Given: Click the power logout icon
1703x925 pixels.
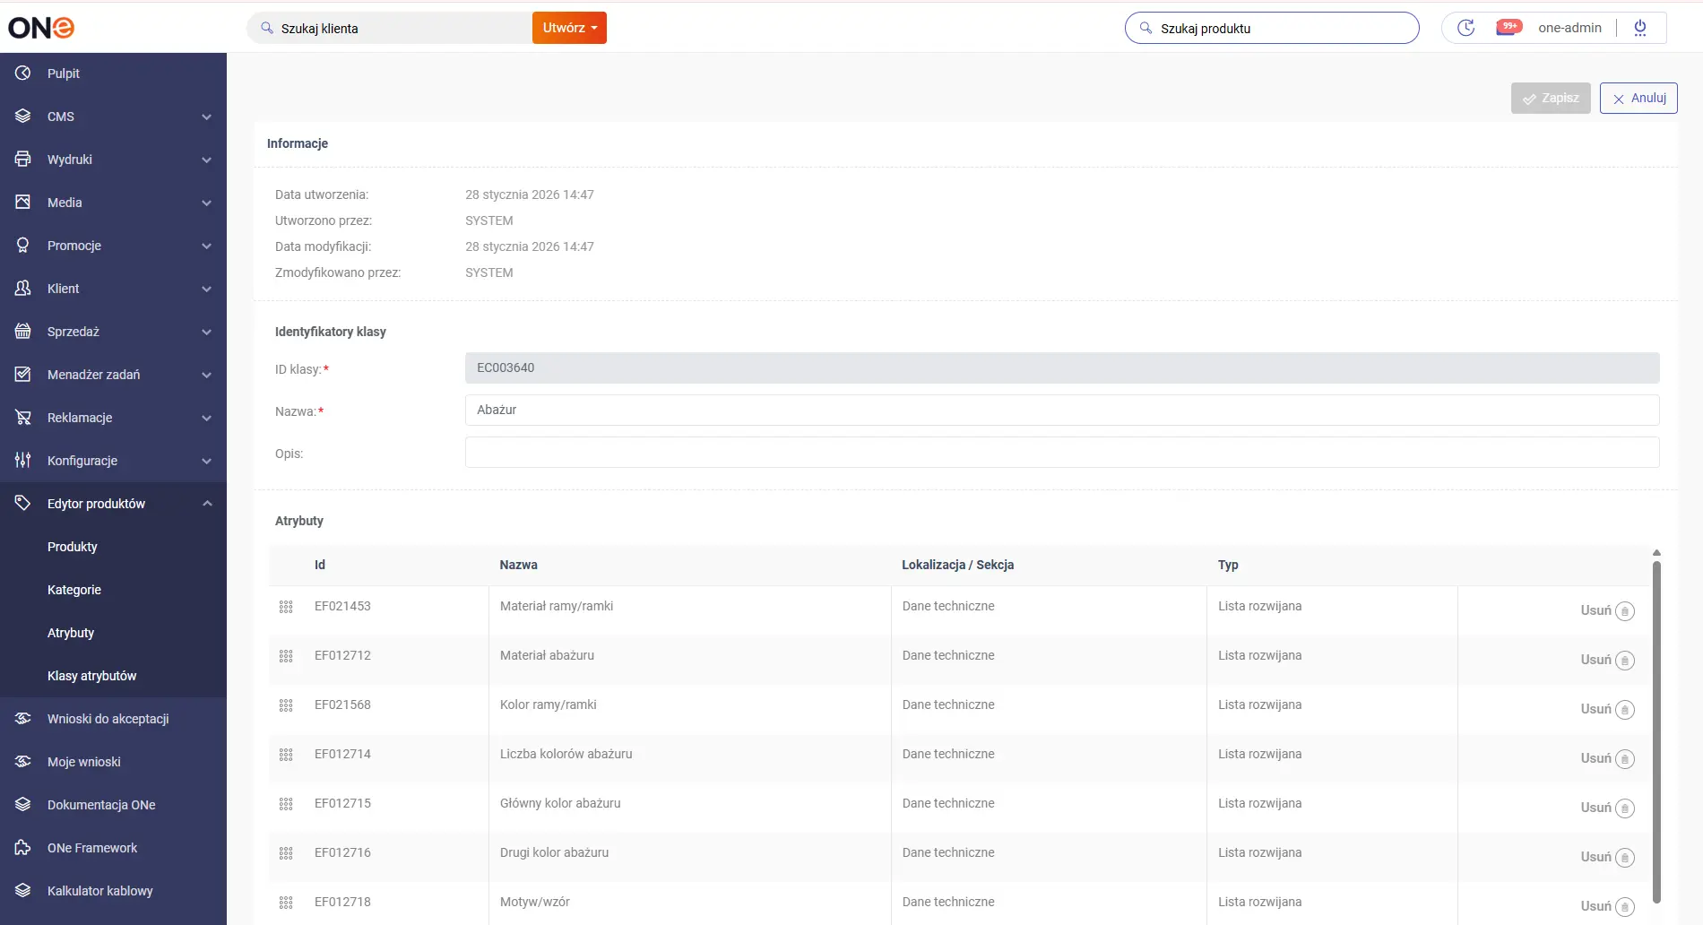Looking at the screenshot, I should (x=1639, y=28).
